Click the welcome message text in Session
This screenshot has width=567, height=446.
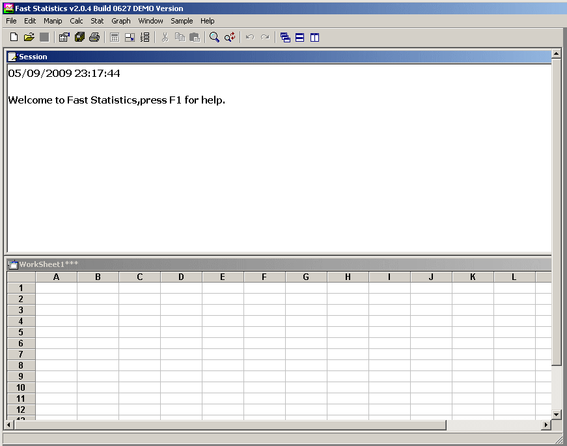click(117, 100)
